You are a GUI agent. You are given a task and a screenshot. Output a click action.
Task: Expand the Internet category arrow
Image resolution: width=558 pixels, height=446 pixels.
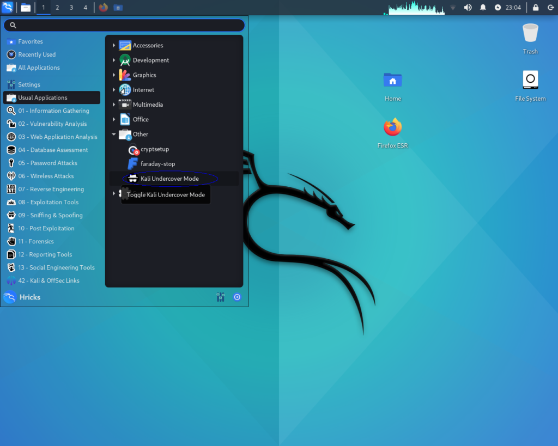coord(113,90)
